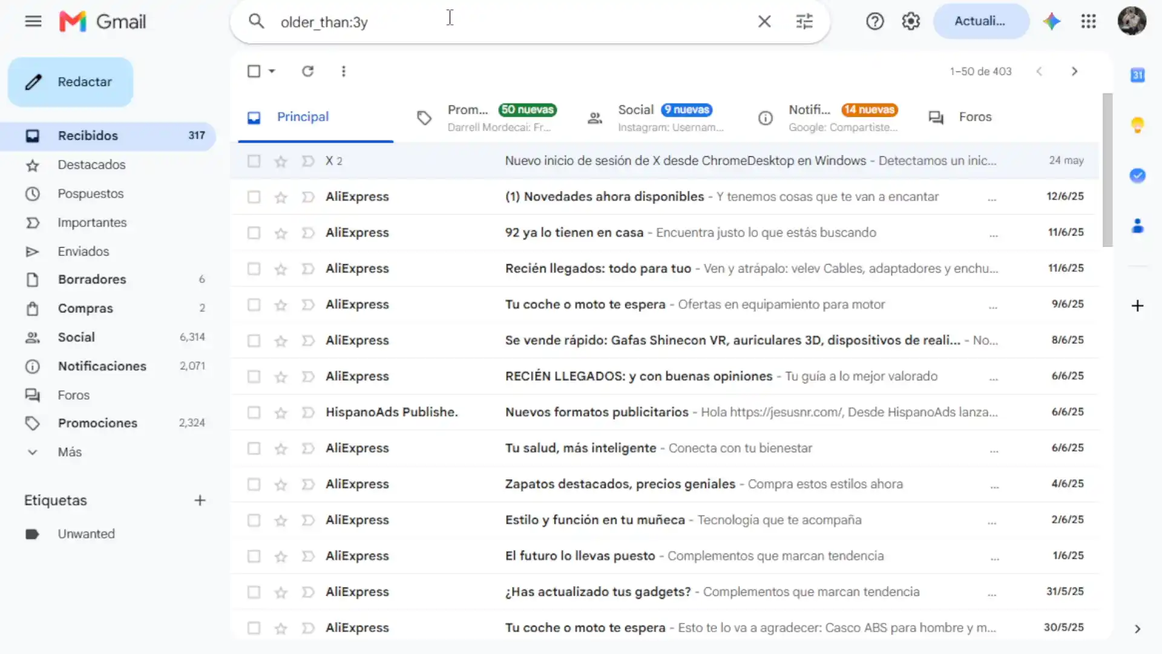Open Settings gear icon

click(911, 21)
